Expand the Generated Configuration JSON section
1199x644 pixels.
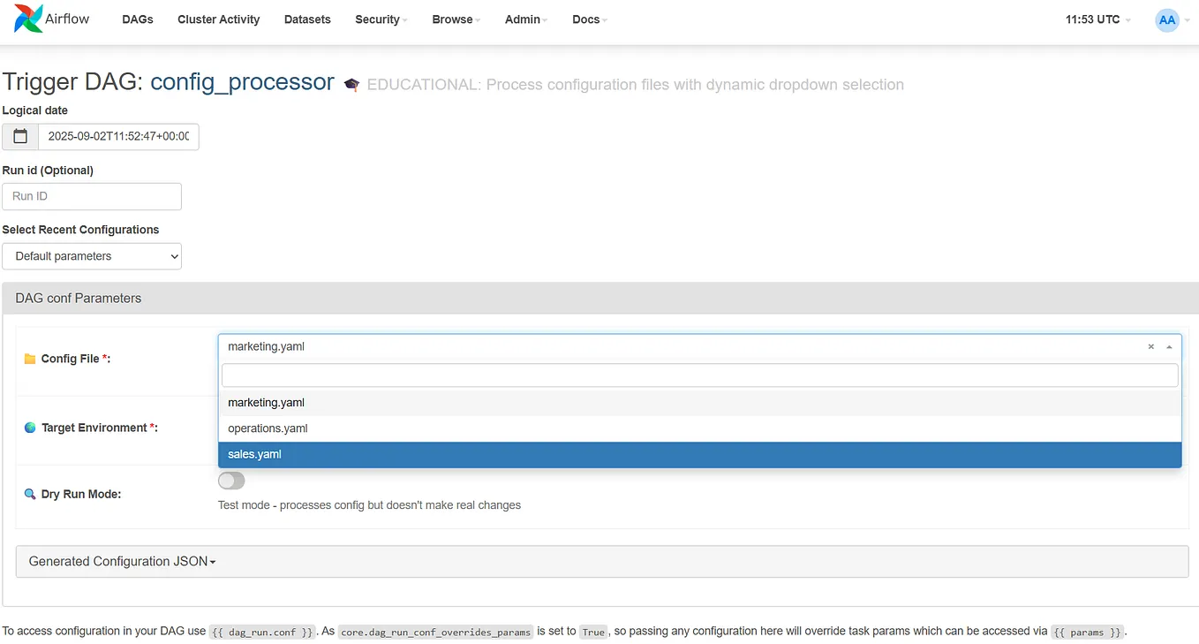(120, 561)
